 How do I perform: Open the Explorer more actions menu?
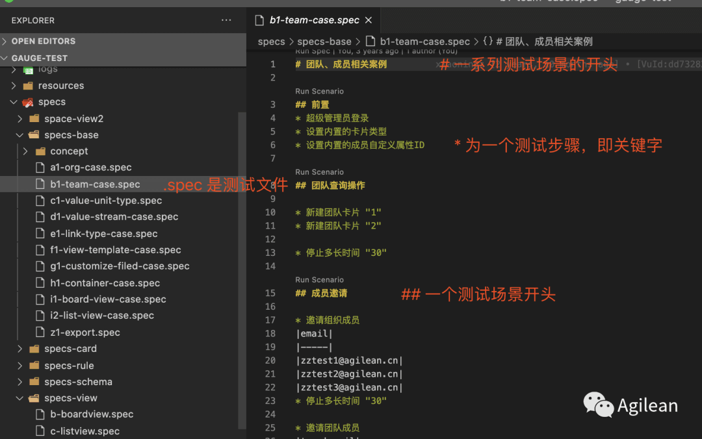pyautogui.click(x=226, y=20)
